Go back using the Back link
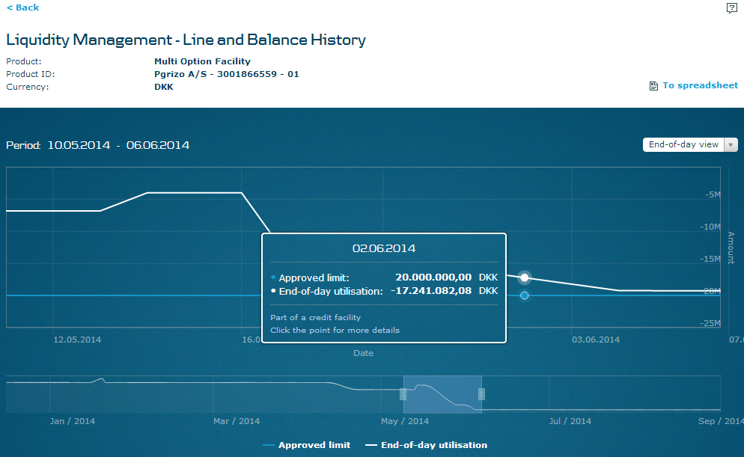The width and height of the screenshot is (744, 457). pos(23,7)
